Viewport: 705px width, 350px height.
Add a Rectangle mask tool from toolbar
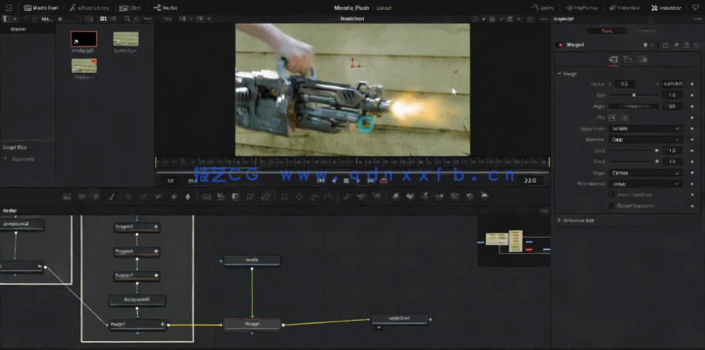(x=284, y=197)
